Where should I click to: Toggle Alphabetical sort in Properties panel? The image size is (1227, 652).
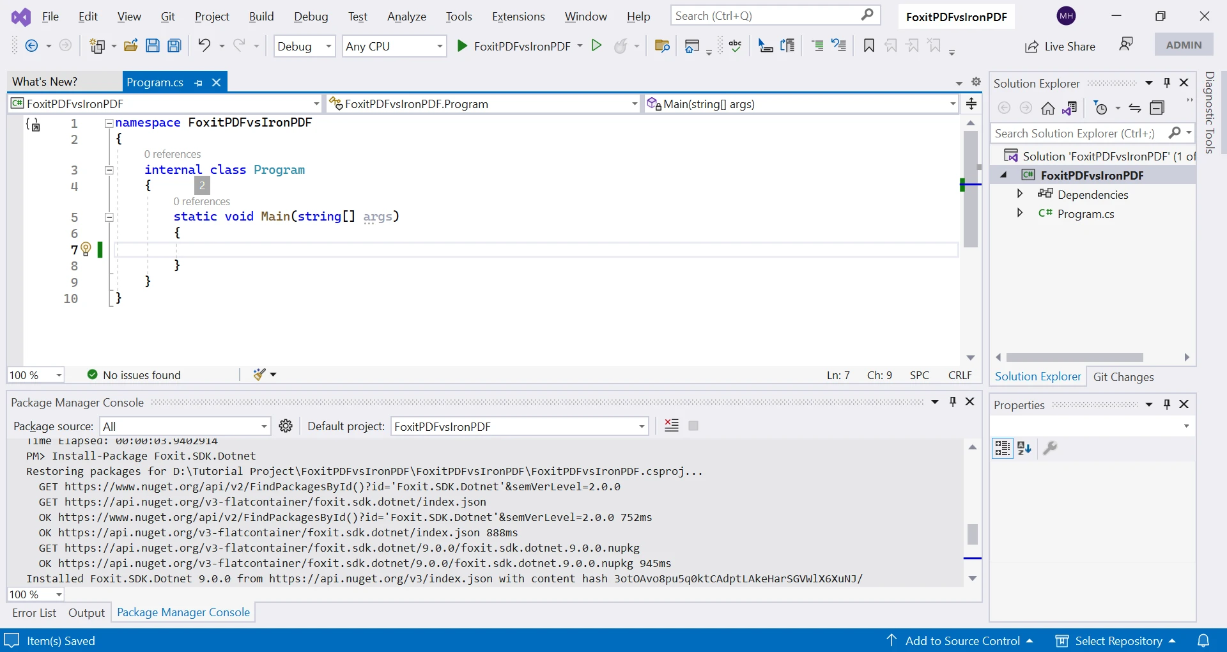(x=1024, y=448)
